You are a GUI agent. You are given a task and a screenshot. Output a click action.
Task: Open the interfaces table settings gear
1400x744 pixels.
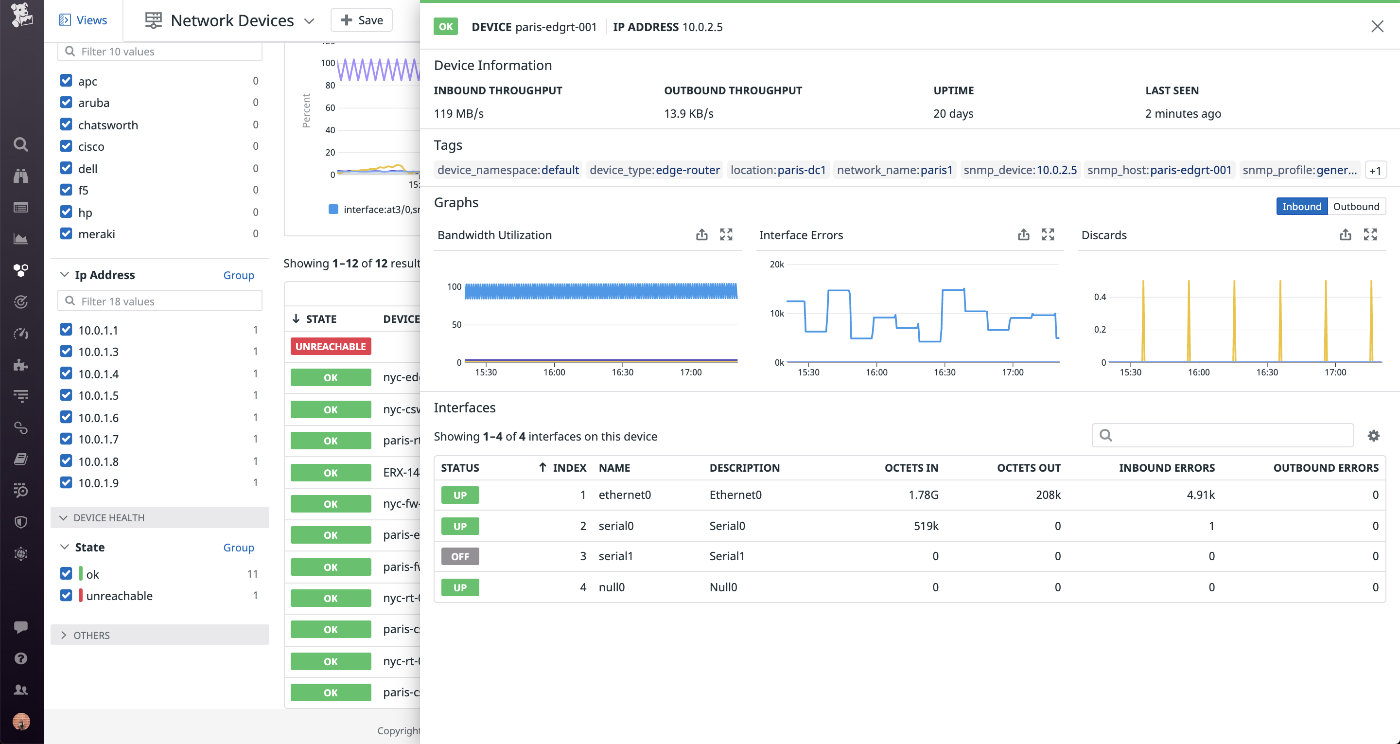pos(1374,436)
